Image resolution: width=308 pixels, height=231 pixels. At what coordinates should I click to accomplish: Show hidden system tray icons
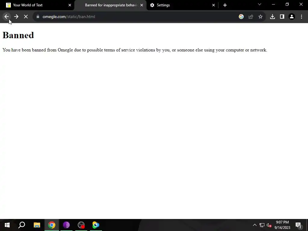[x=254, y=225]
